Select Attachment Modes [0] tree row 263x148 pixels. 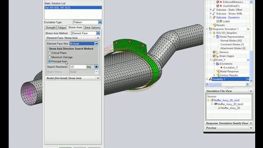click(233, 49)
